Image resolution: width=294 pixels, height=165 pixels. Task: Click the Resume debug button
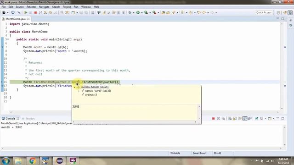point(25,12)
